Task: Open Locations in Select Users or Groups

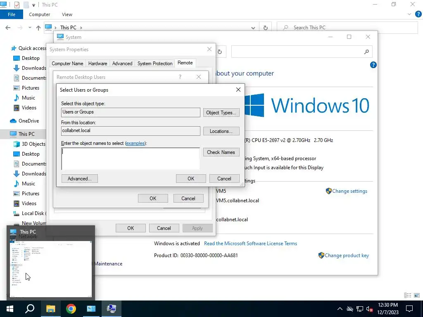Action: (221, 131)
